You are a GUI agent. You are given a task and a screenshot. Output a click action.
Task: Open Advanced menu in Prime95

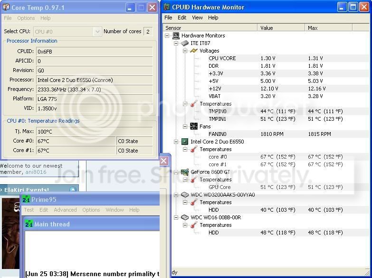(65, 210)
